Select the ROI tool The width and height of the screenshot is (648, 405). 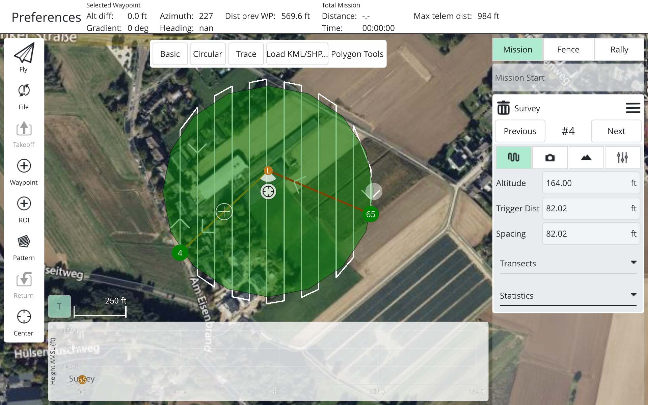[24, 210]
